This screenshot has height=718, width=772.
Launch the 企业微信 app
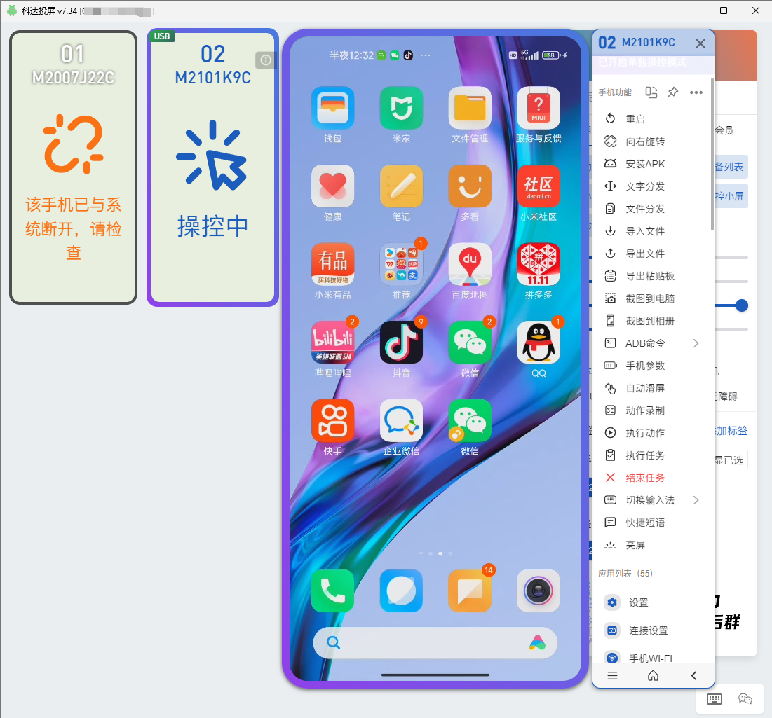401,421
